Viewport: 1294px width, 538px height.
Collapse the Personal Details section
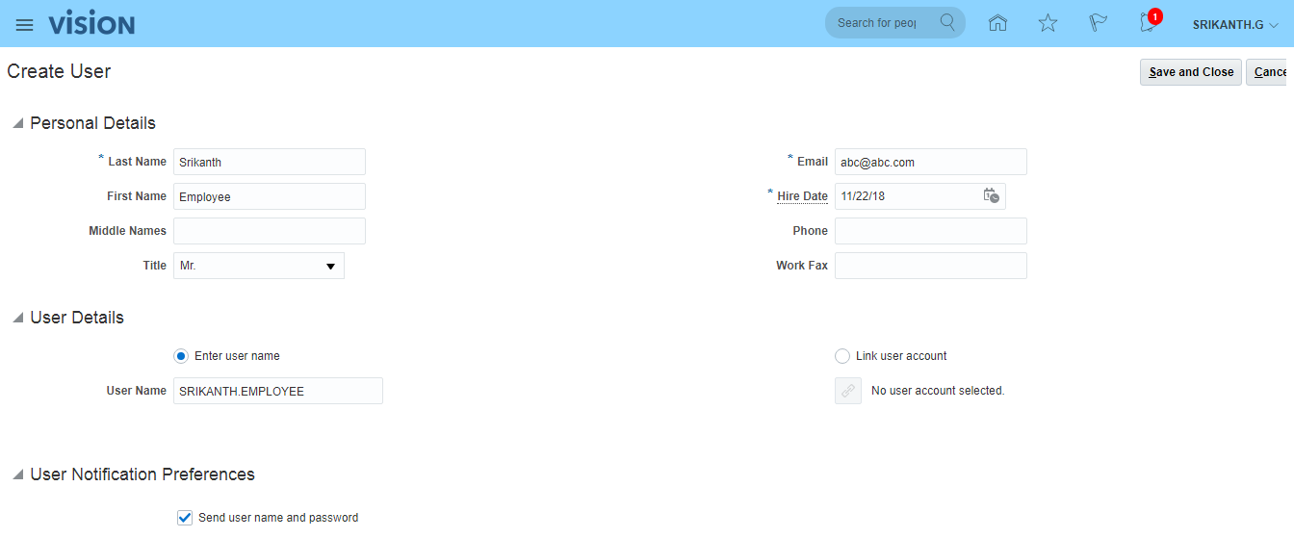click(x=17, y=123)
